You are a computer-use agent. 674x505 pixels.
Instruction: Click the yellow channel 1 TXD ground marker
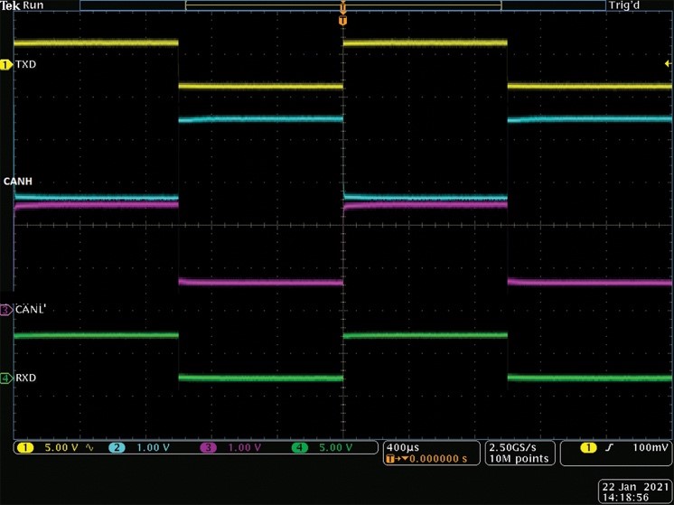tap(6, 65)
